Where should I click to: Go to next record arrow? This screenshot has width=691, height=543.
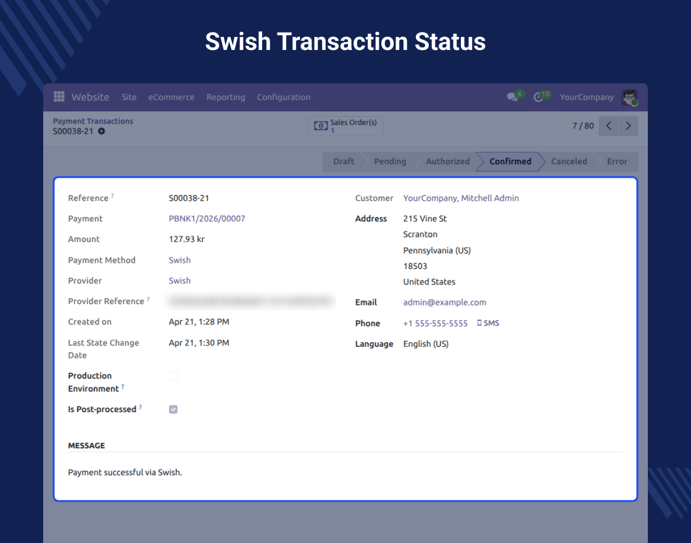[x=628, y=126]
